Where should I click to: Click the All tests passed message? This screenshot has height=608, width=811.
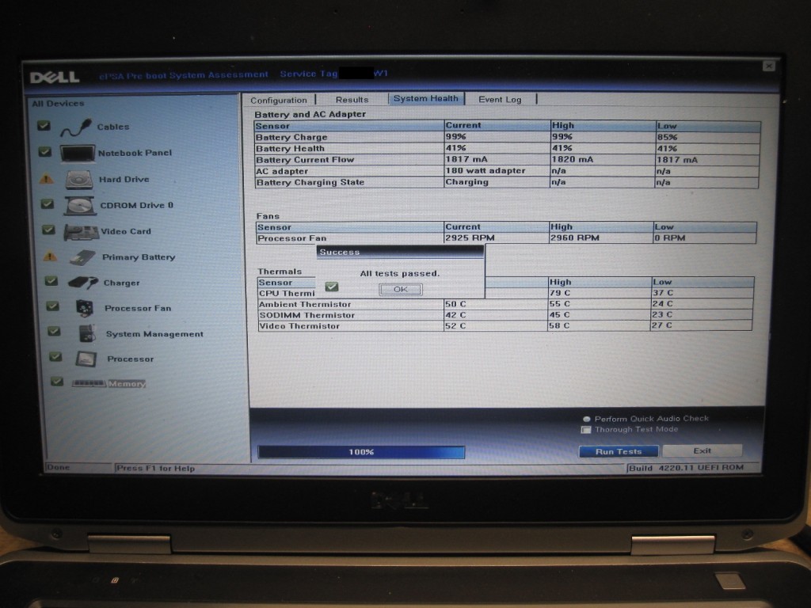[400, 273]
